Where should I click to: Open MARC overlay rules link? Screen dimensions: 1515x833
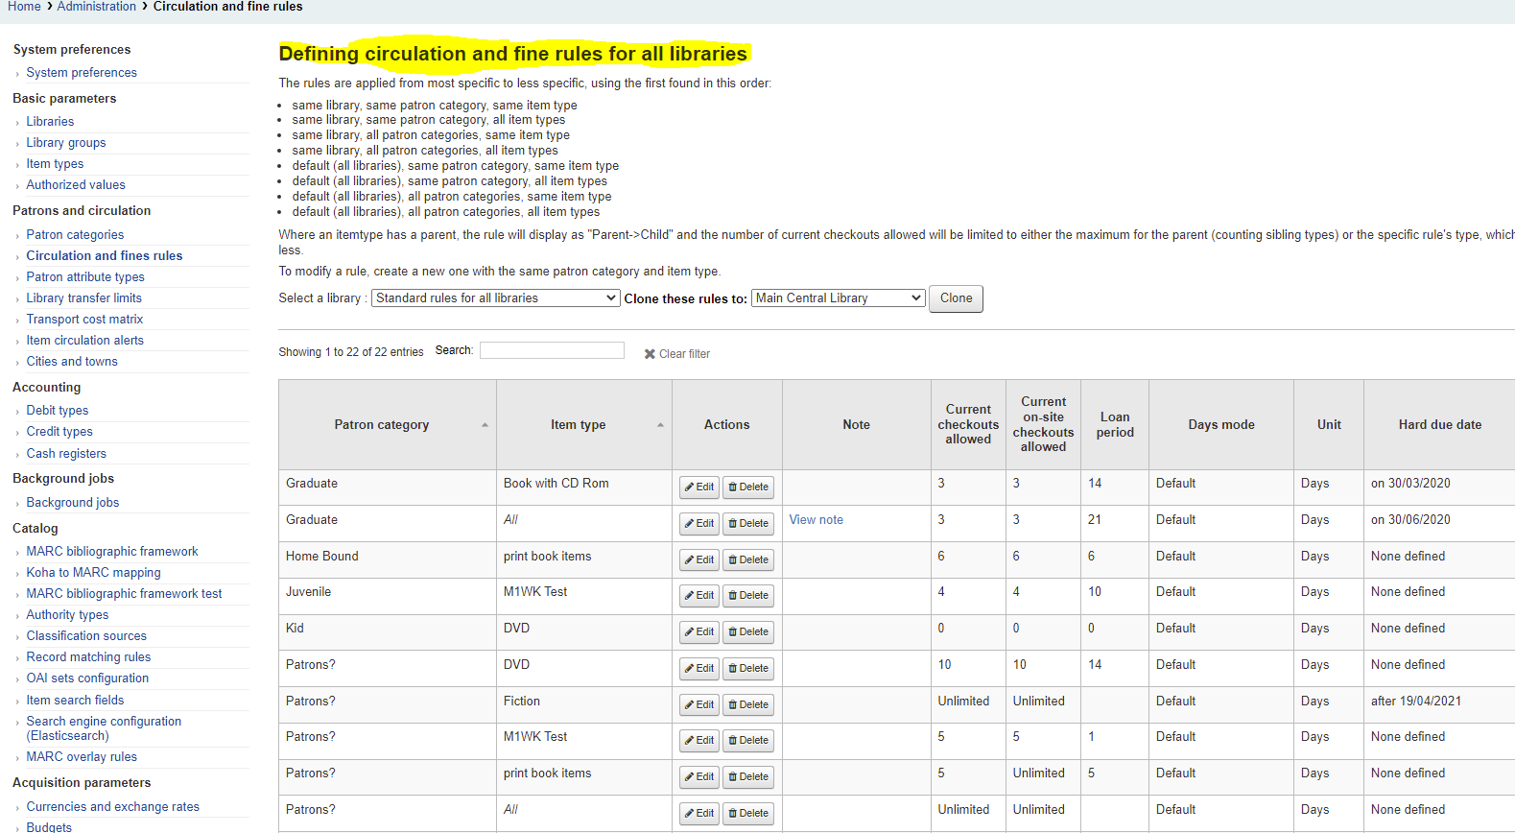tap(82, 757)
